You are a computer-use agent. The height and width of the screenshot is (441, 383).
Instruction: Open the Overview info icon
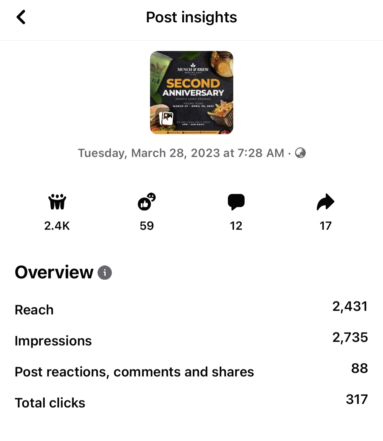(x=105, y=273)
